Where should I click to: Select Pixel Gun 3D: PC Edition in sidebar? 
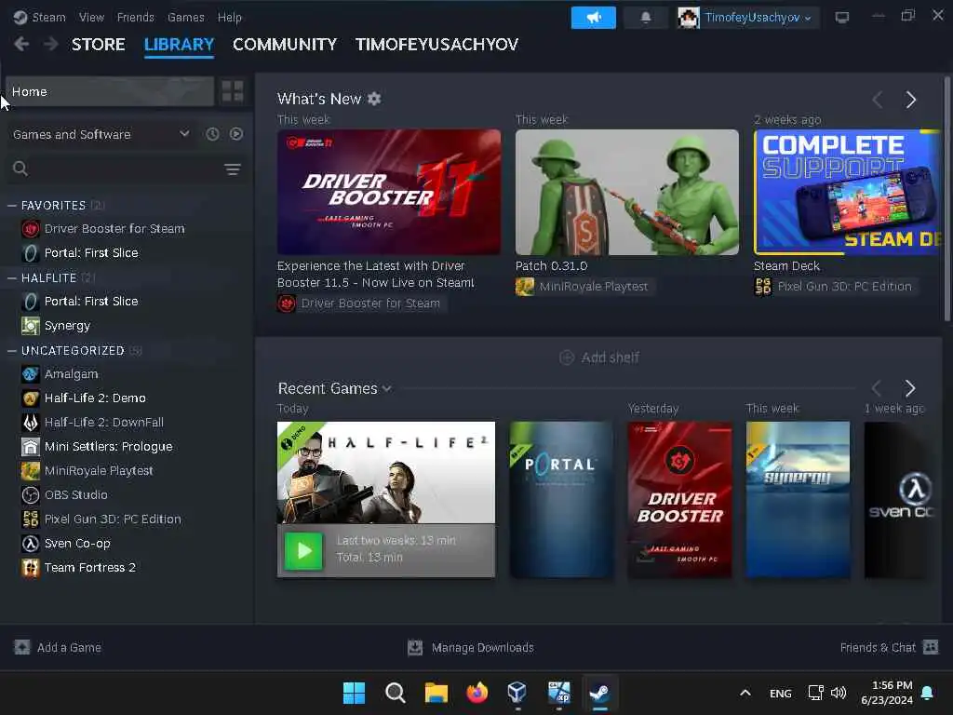tap(113, 519)
